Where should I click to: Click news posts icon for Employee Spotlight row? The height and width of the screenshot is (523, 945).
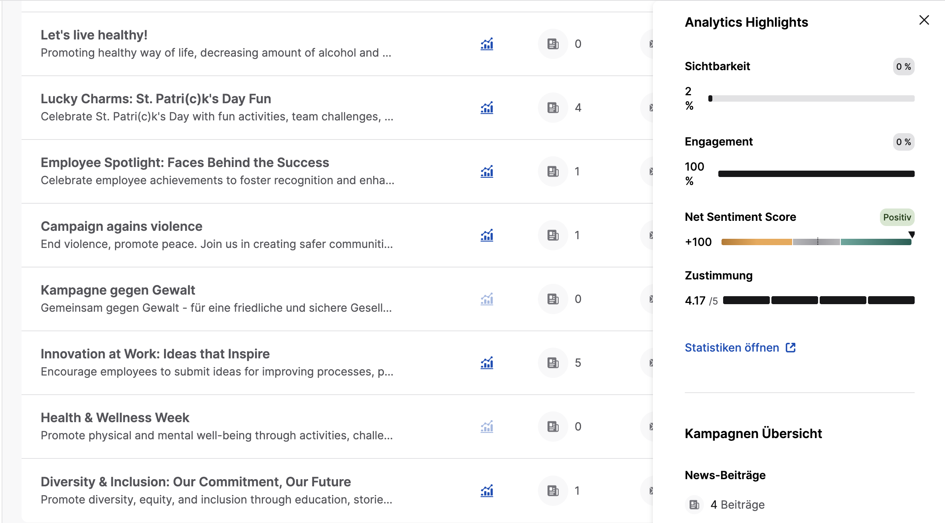pyautogui.click(x=553, y=171)
